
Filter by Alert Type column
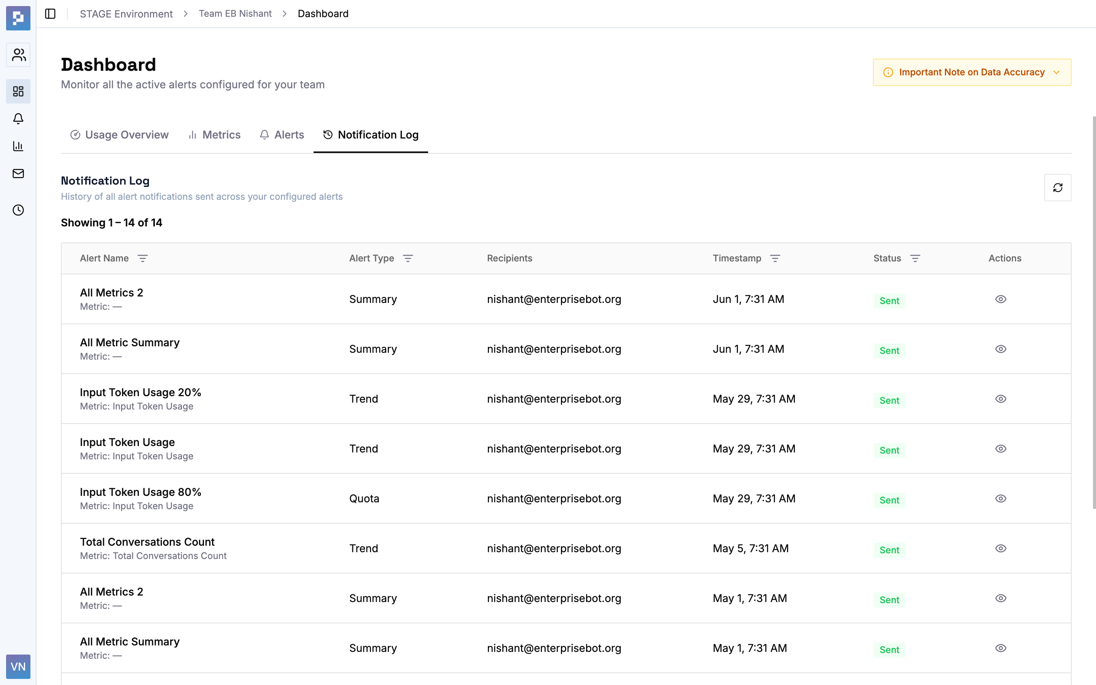pyautogui.click(x=408, y=258)
